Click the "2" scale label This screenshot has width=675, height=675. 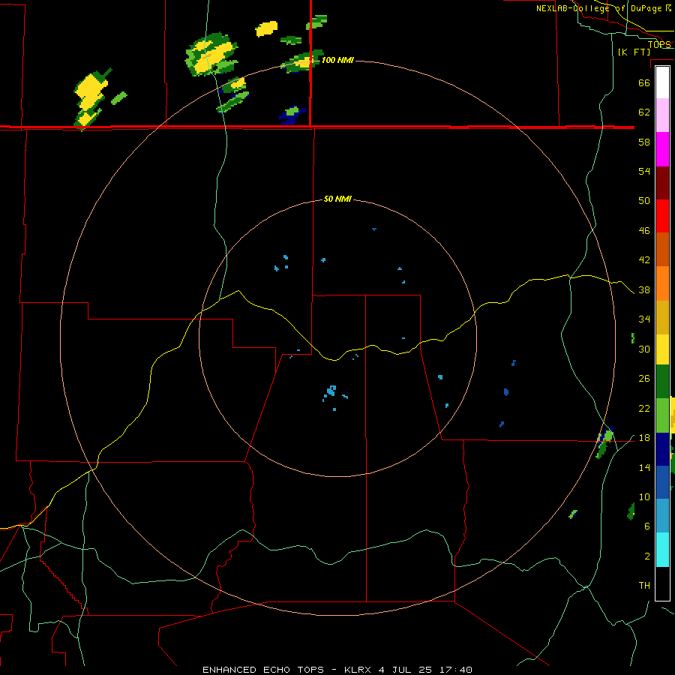coord(647,556)
